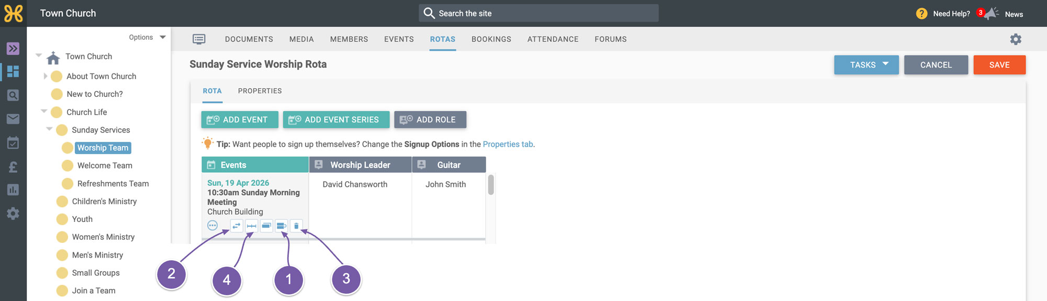Screen dimensions: 1047x301
Task: Switch to the Attendance tab
Action: [553, 39]
